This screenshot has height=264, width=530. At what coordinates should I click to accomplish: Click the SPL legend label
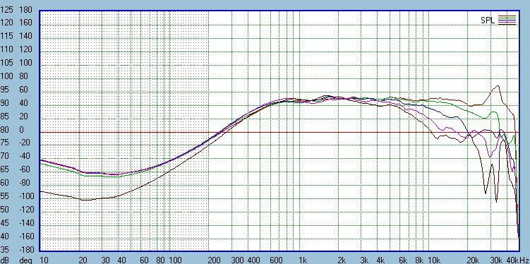[x=488, y=20]
